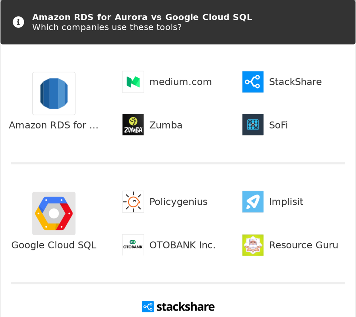This screenshot has width=356, height=317.
Task: Open the Resource Guru company link
Action: 304,245
